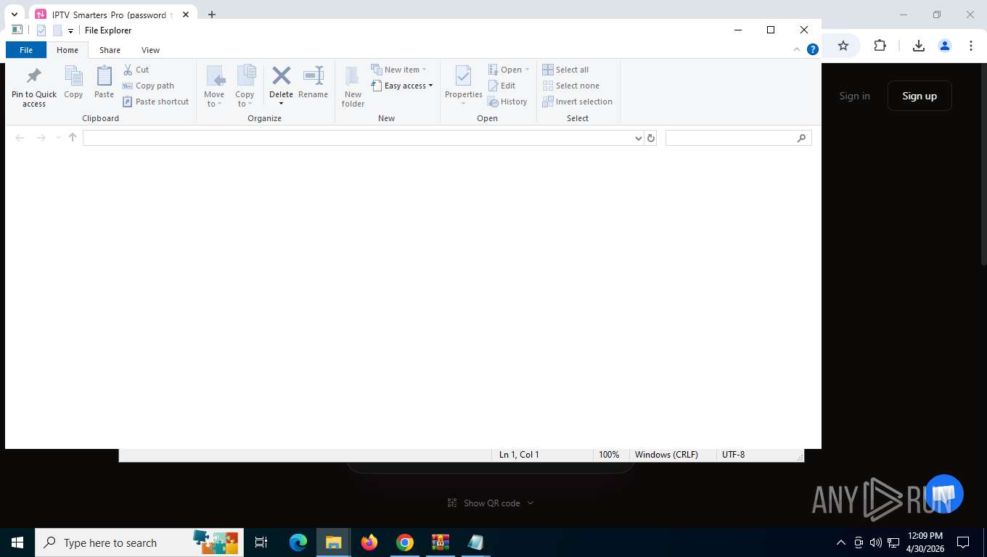The image size is (987, 557).
Task: Click the Forward navigation arrow
Action: [x=41, y=138]
